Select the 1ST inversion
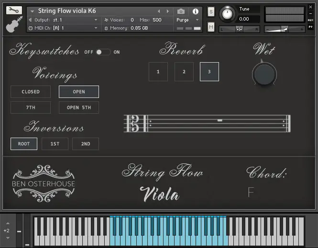The image size is (318, 248). click(55, 144)
